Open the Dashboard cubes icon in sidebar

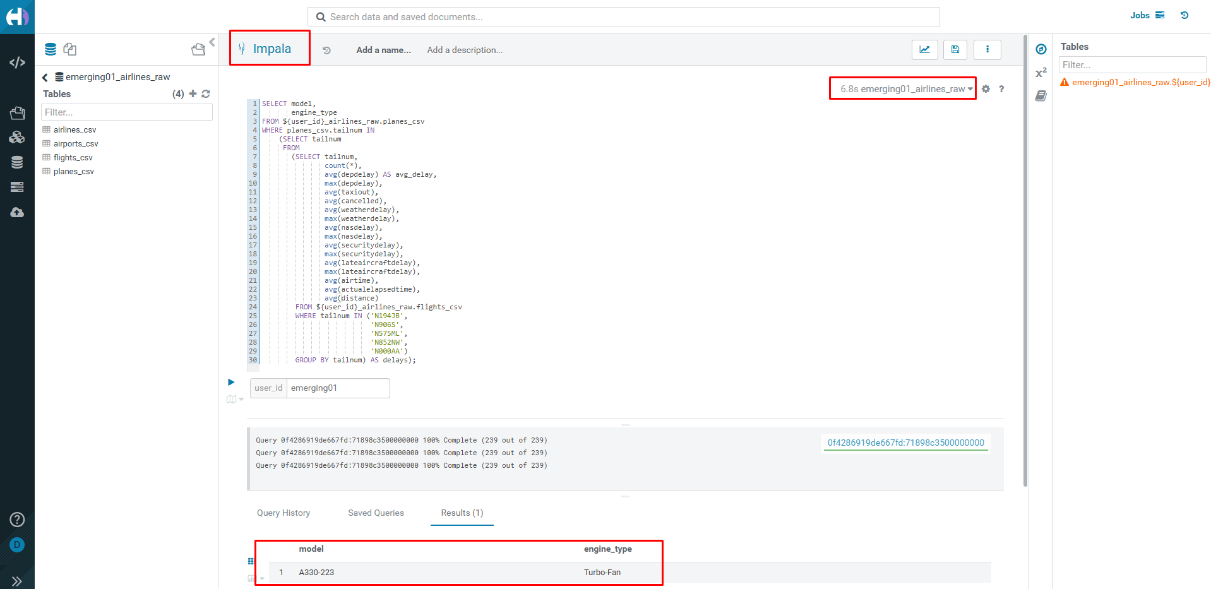pos(17,137)
